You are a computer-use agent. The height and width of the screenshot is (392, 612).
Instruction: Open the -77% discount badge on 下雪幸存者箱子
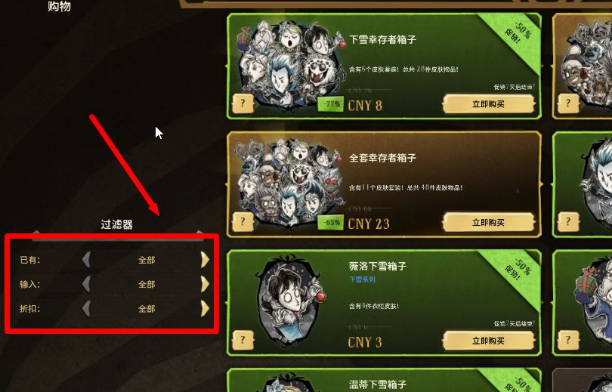330,104
